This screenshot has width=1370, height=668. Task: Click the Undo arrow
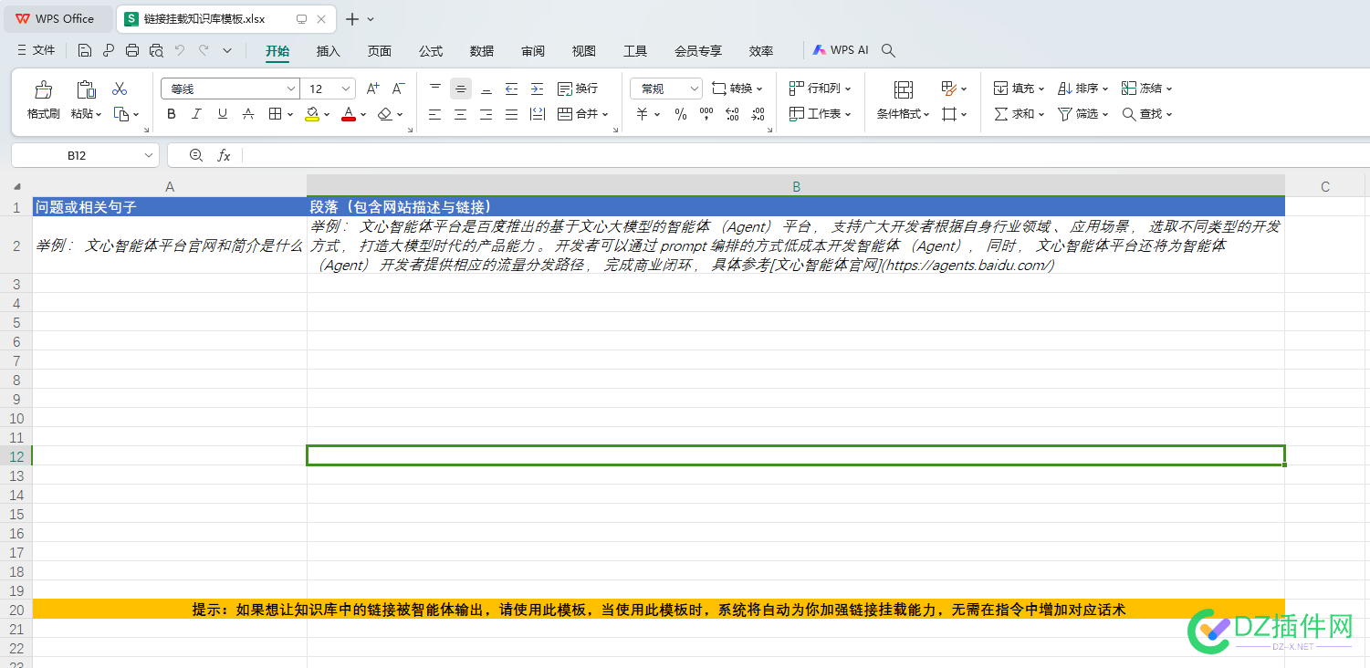coord(180,51)
